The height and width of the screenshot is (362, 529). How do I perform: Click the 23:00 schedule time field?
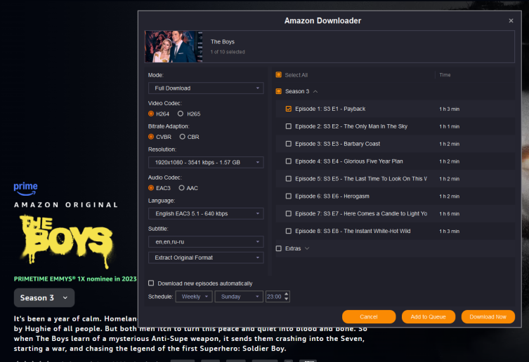tap(274, 297)
